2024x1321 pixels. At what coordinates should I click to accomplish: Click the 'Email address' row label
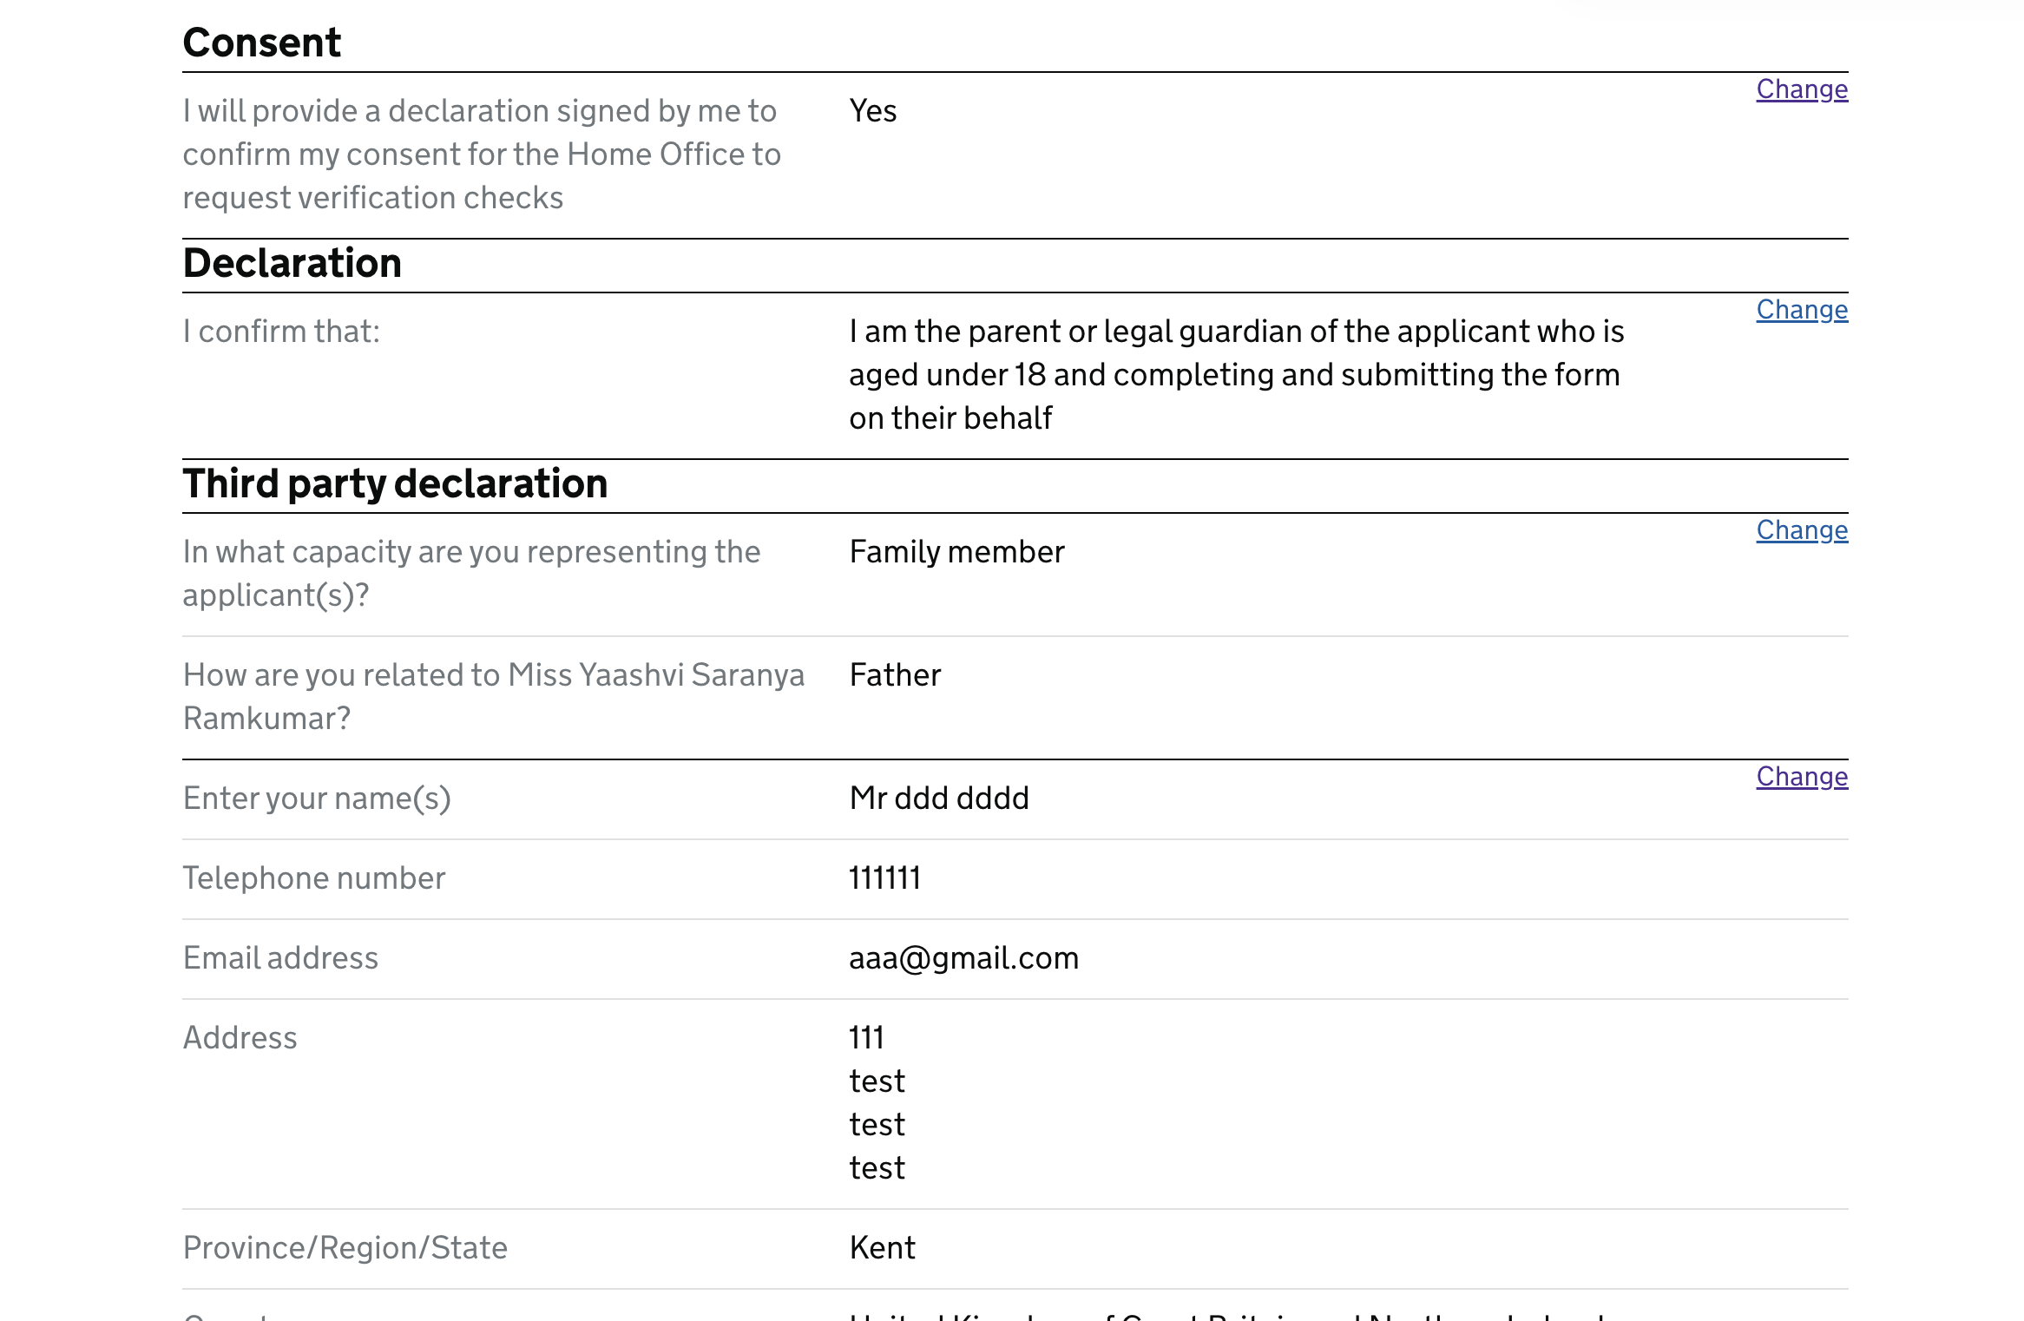(280, 958)
